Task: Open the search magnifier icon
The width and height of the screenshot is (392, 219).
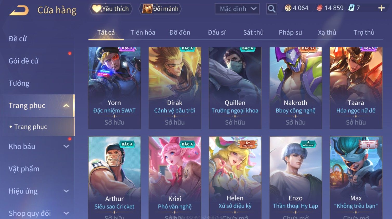Action: (x=271, y=9)
